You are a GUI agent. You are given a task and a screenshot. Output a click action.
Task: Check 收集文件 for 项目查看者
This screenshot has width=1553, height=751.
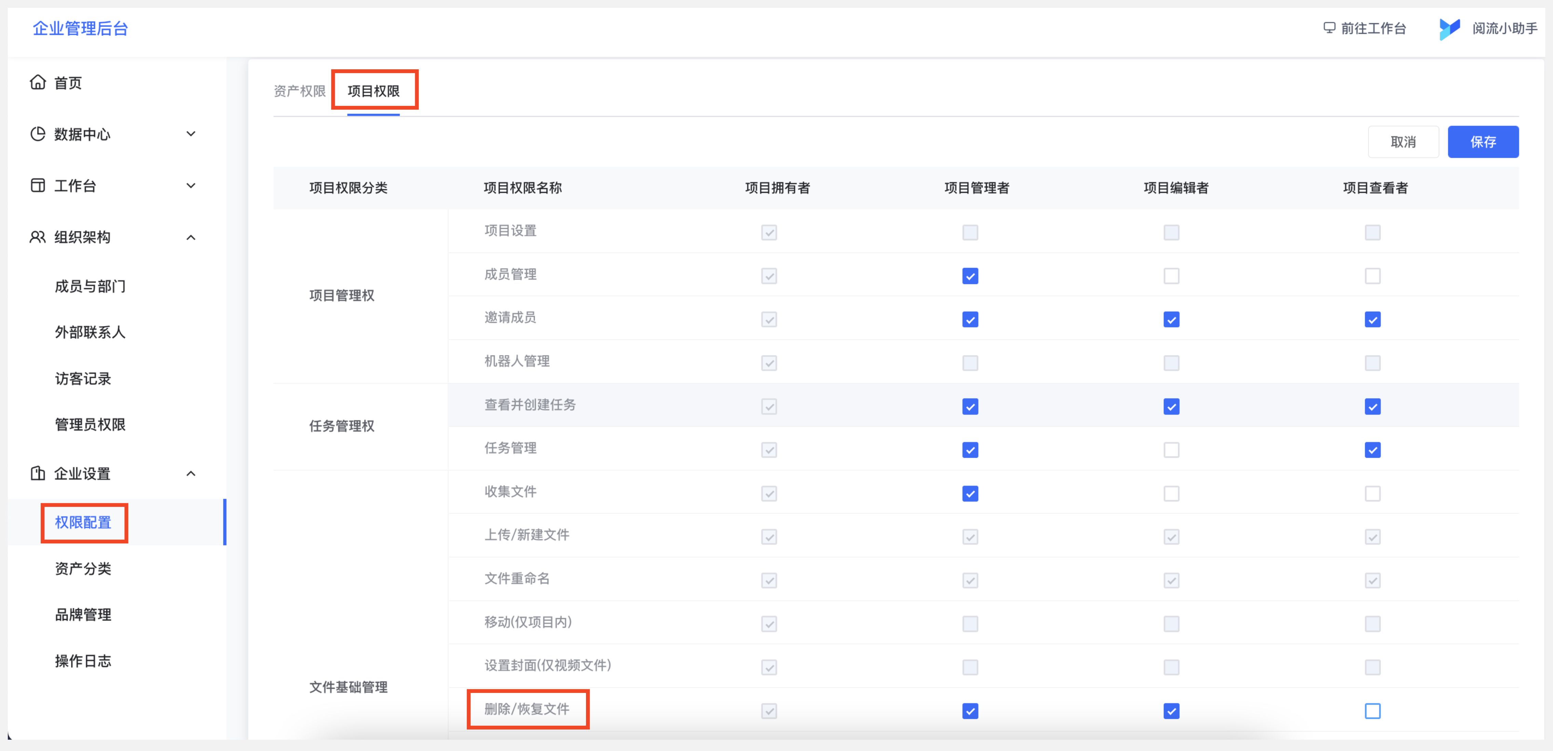1372,494
